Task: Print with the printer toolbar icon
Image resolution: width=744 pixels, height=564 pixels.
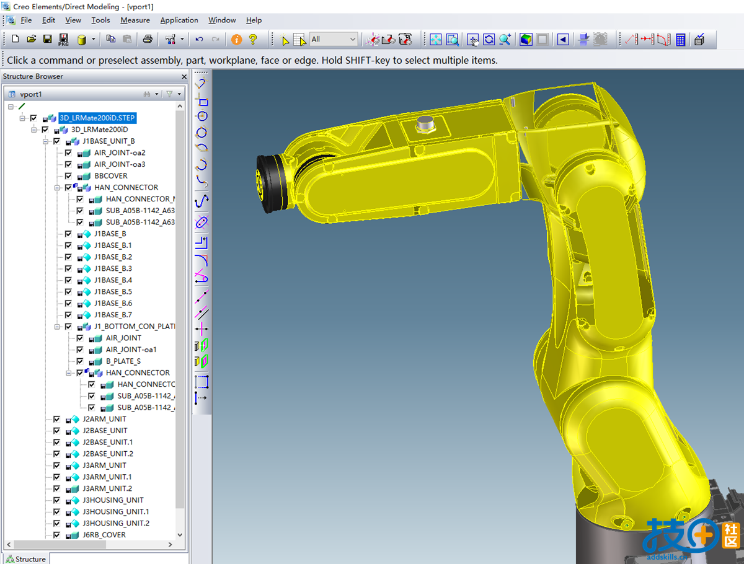Action: (x=147, y=39)
